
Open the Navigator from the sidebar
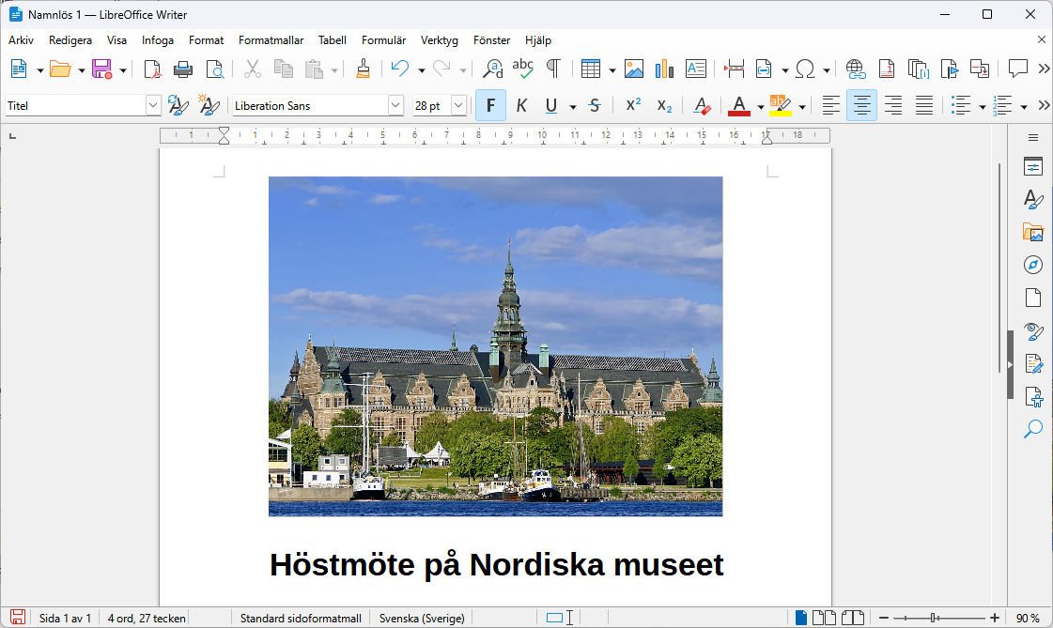tap(1032, 264)
